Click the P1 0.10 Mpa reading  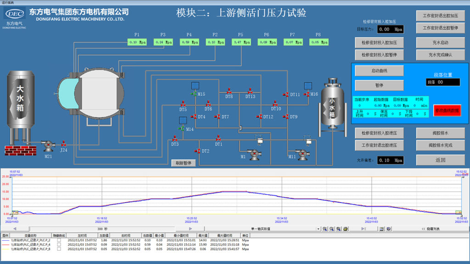137,42
